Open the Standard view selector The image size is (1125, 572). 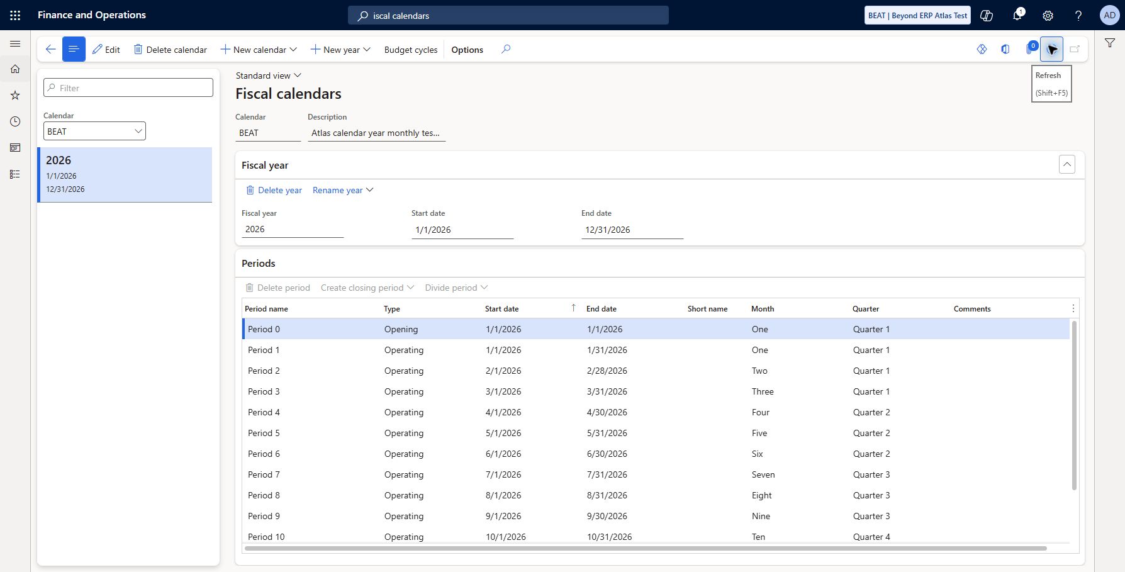[269, 76]
